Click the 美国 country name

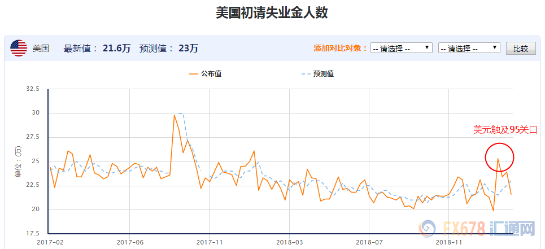[41, 49]
